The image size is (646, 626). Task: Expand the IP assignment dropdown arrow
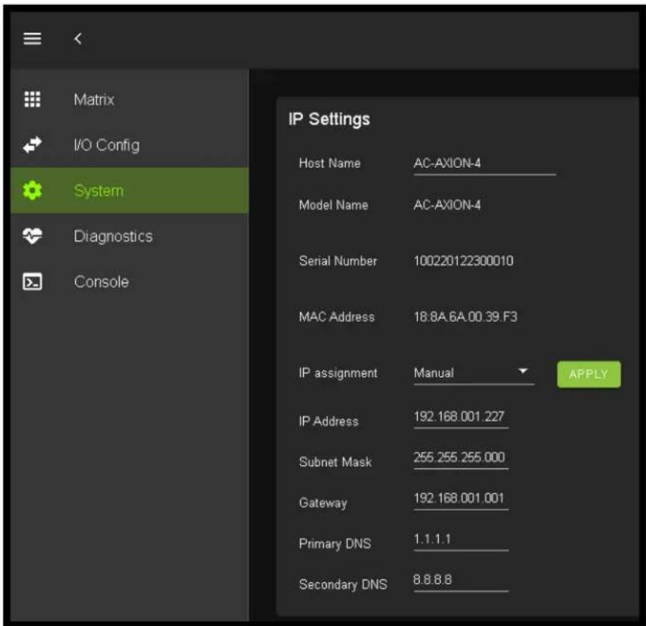click(x=523, y=371)
